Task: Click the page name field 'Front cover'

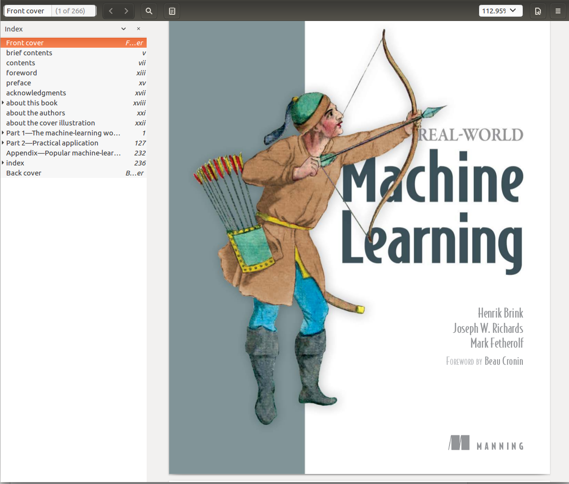Action: click(28, 11)
